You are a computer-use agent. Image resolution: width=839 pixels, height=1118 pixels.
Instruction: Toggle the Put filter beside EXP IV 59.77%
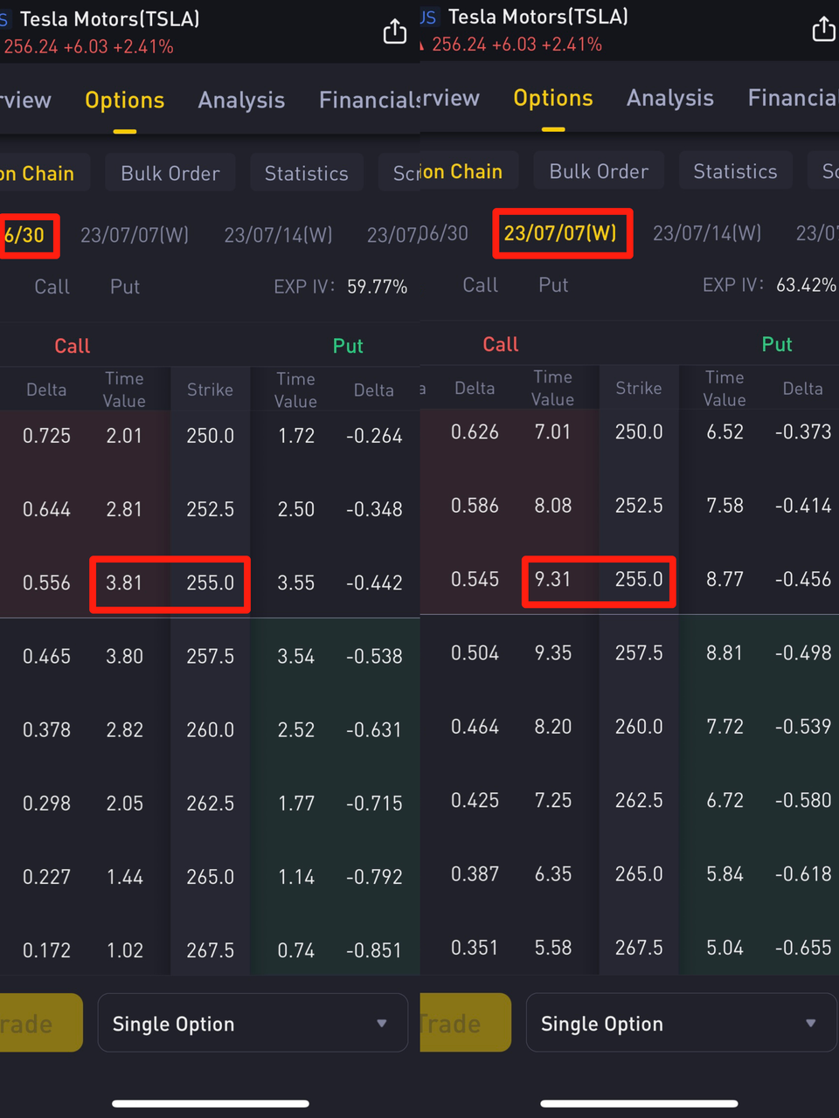125,286
